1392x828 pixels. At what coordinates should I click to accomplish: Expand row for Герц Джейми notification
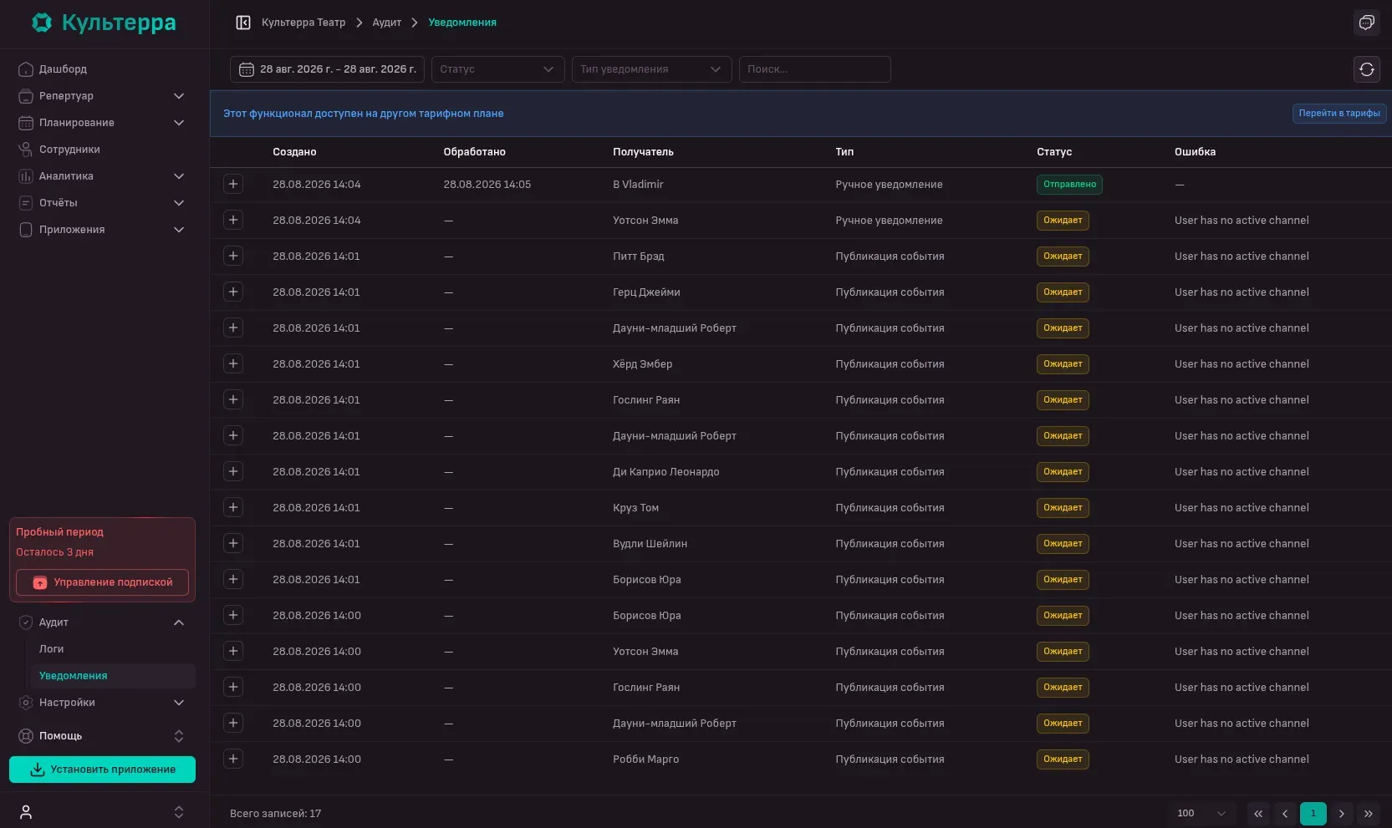click(233, 292)
